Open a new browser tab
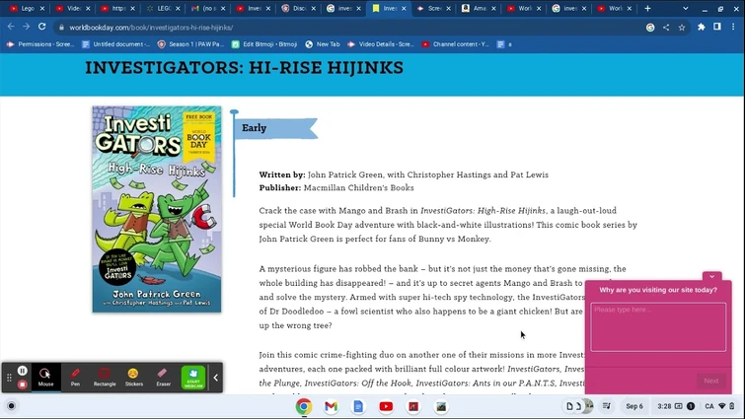The height and width of the screenshot is (419, 745). [x=647, y=8]
